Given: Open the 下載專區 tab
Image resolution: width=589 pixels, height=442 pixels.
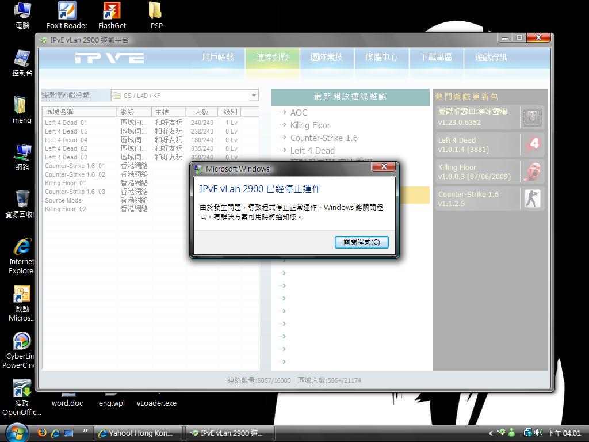Looking at the screenshot, I should tap(436, 57).
